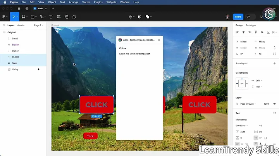Align vertical centers icon

(262, 32)
